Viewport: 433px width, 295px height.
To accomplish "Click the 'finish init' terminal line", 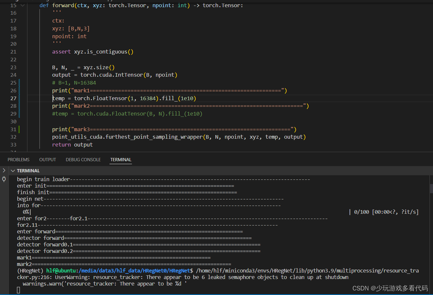I will pyautogui.click(x=127, y=192).
